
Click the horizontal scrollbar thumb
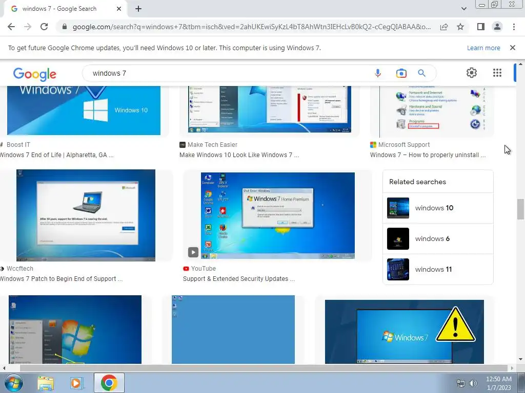[264, 368]
